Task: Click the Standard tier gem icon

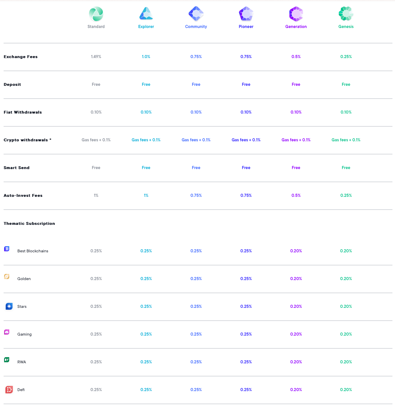Action: pyautogui.click(x=96, y=14)
